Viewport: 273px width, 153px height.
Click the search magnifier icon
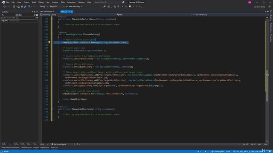[123, 2]
